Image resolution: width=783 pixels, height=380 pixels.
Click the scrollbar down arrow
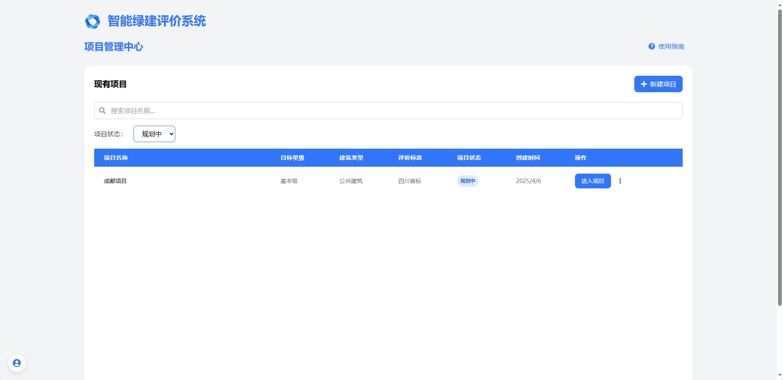(780, 375)
